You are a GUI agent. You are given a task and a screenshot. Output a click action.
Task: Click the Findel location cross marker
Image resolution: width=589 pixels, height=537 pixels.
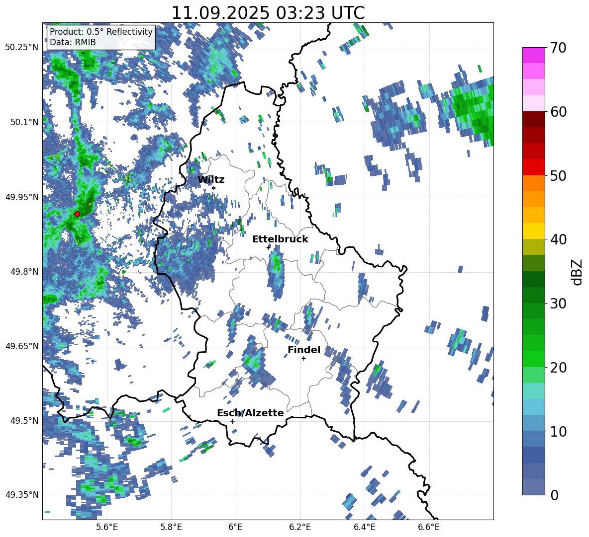(303, 359)
